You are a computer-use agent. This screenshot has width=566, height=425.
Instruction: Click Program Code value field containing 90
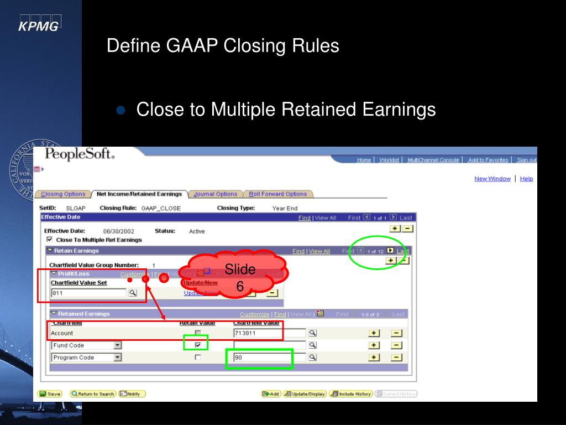[x=270, y=357]
